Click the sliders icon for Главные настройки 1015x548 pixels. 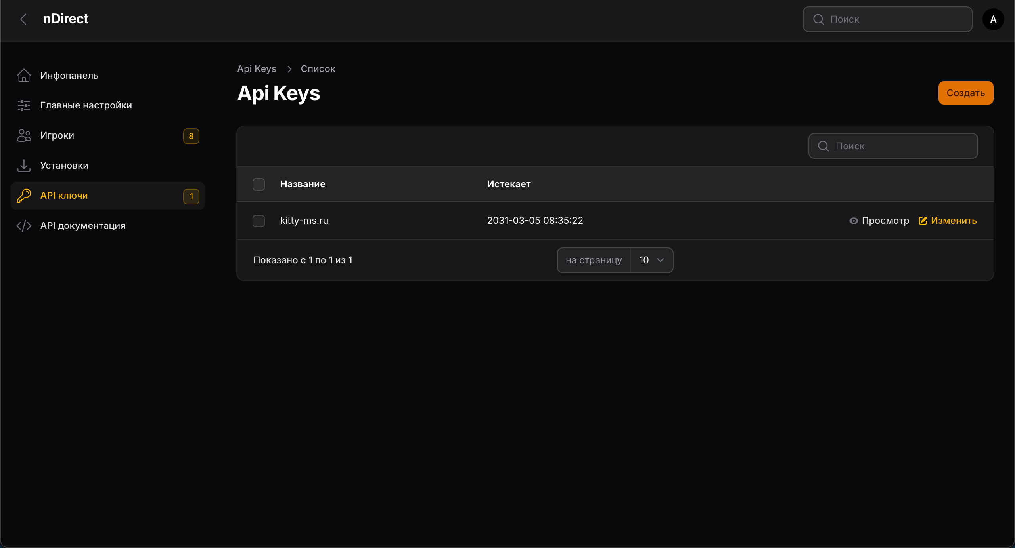click(x=24, y=105)
